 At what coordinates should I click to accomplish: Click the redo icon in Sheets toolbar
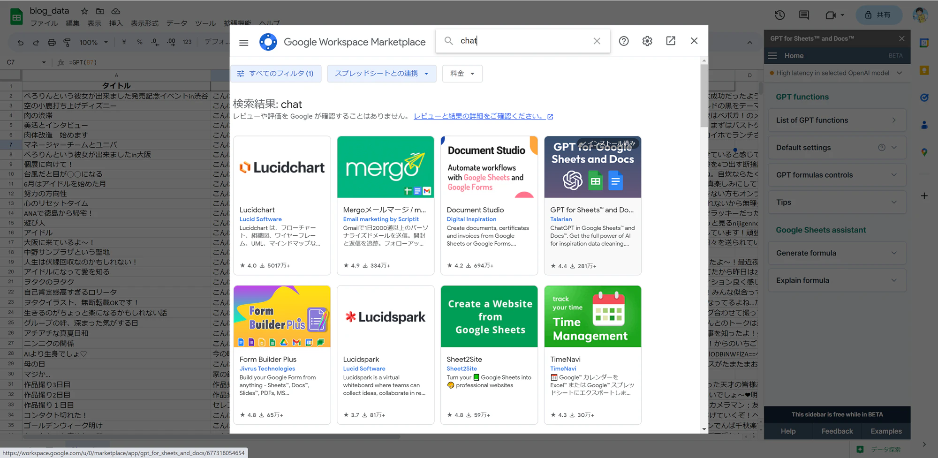36,42
